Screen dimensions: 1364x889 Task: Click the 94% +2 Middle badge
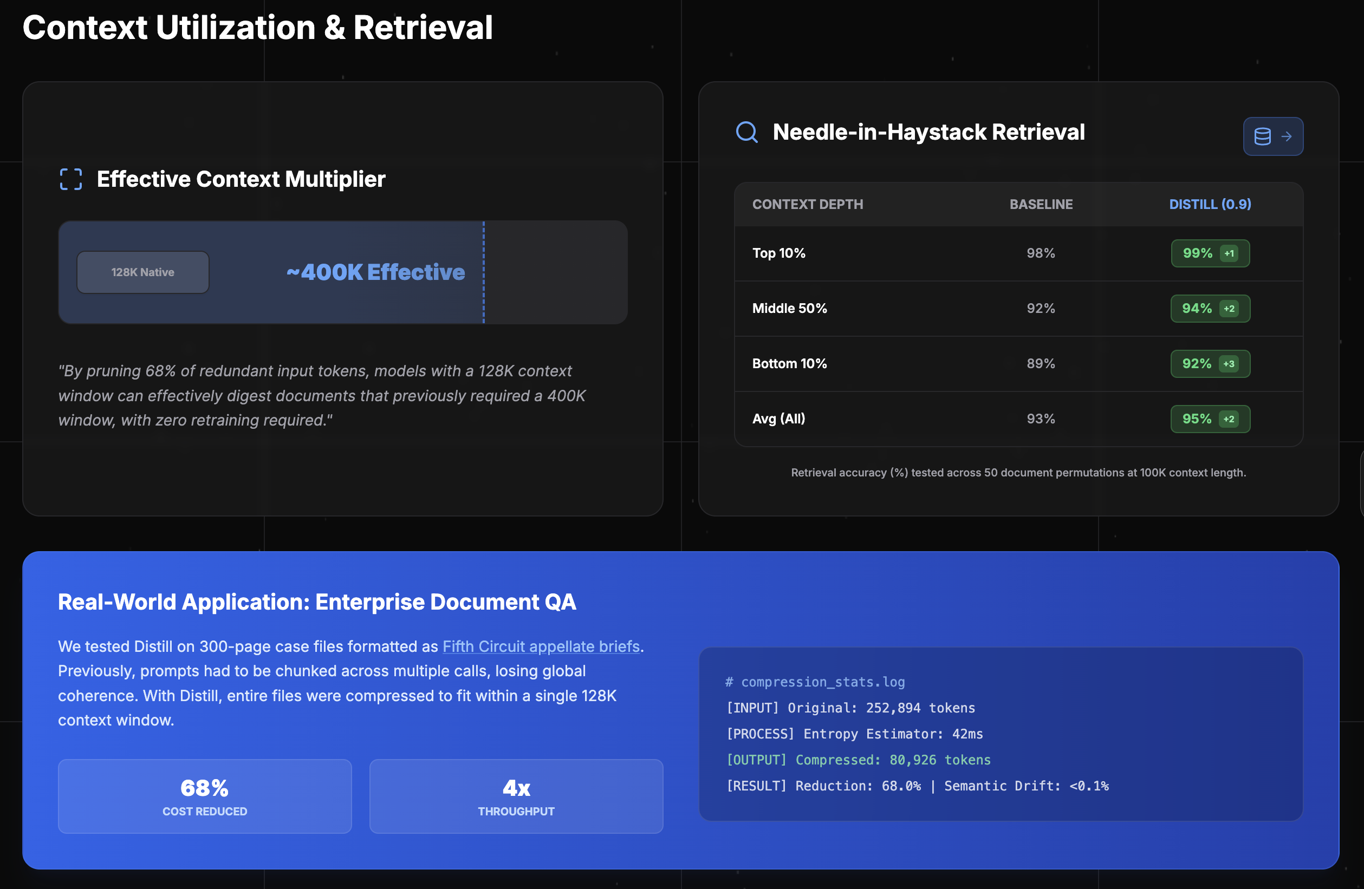coord(1210,308)
